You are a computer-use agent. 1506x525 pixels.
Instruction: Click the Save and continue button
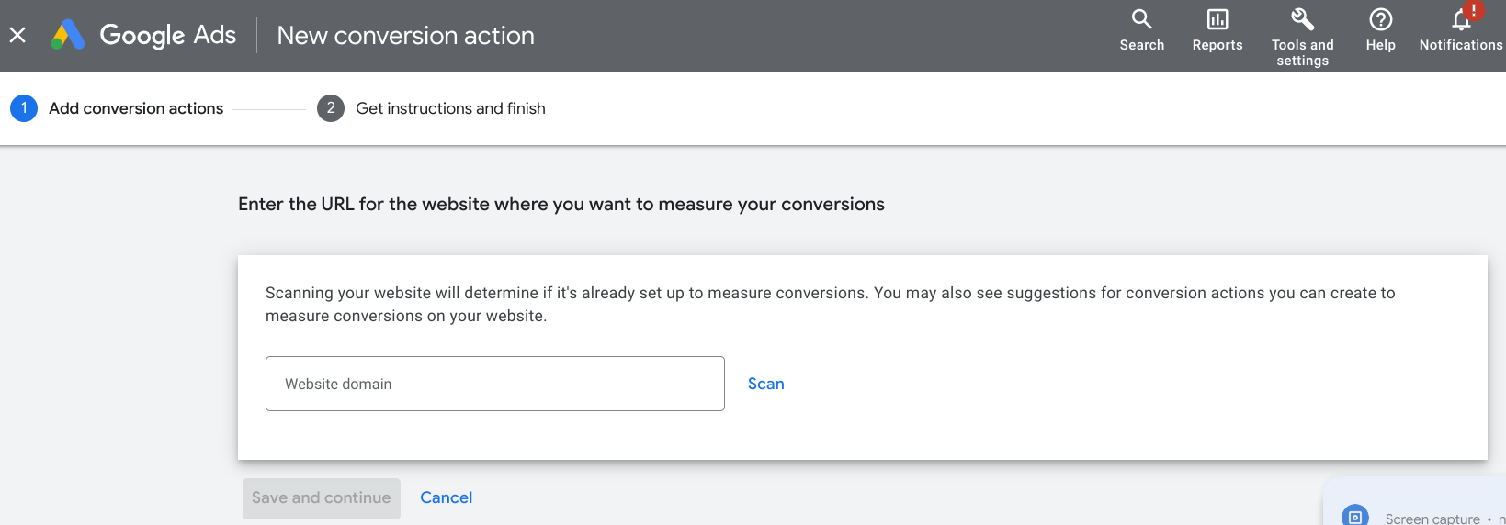click(x=322, y=498)
